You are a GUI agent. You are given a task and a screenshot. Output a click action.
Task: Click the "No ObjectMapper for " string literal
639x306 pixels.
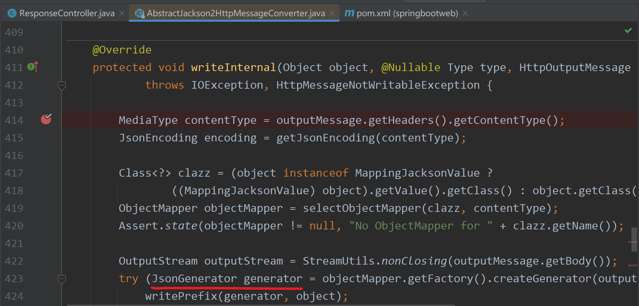420,226
